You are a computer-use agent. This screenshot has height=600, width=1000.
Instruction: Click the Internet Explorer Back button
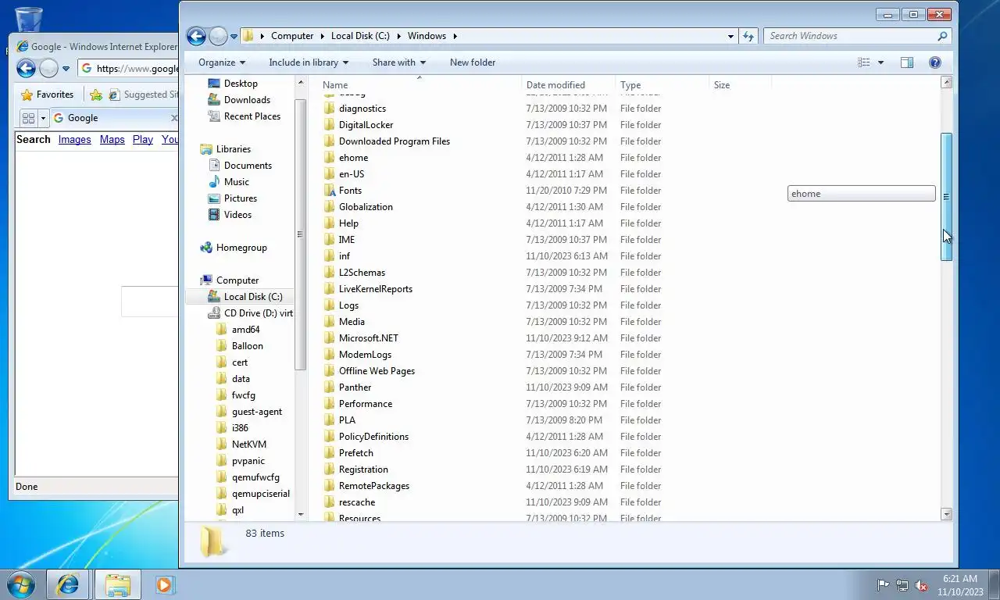point(26,69)
